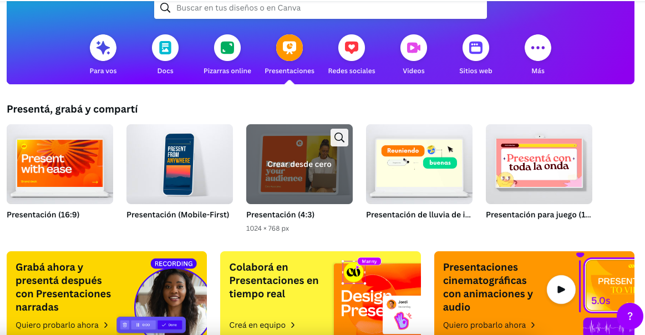Select the Docs category icon
The width and height of the screenshot is (645, 335).
click(x=165, y=48)
